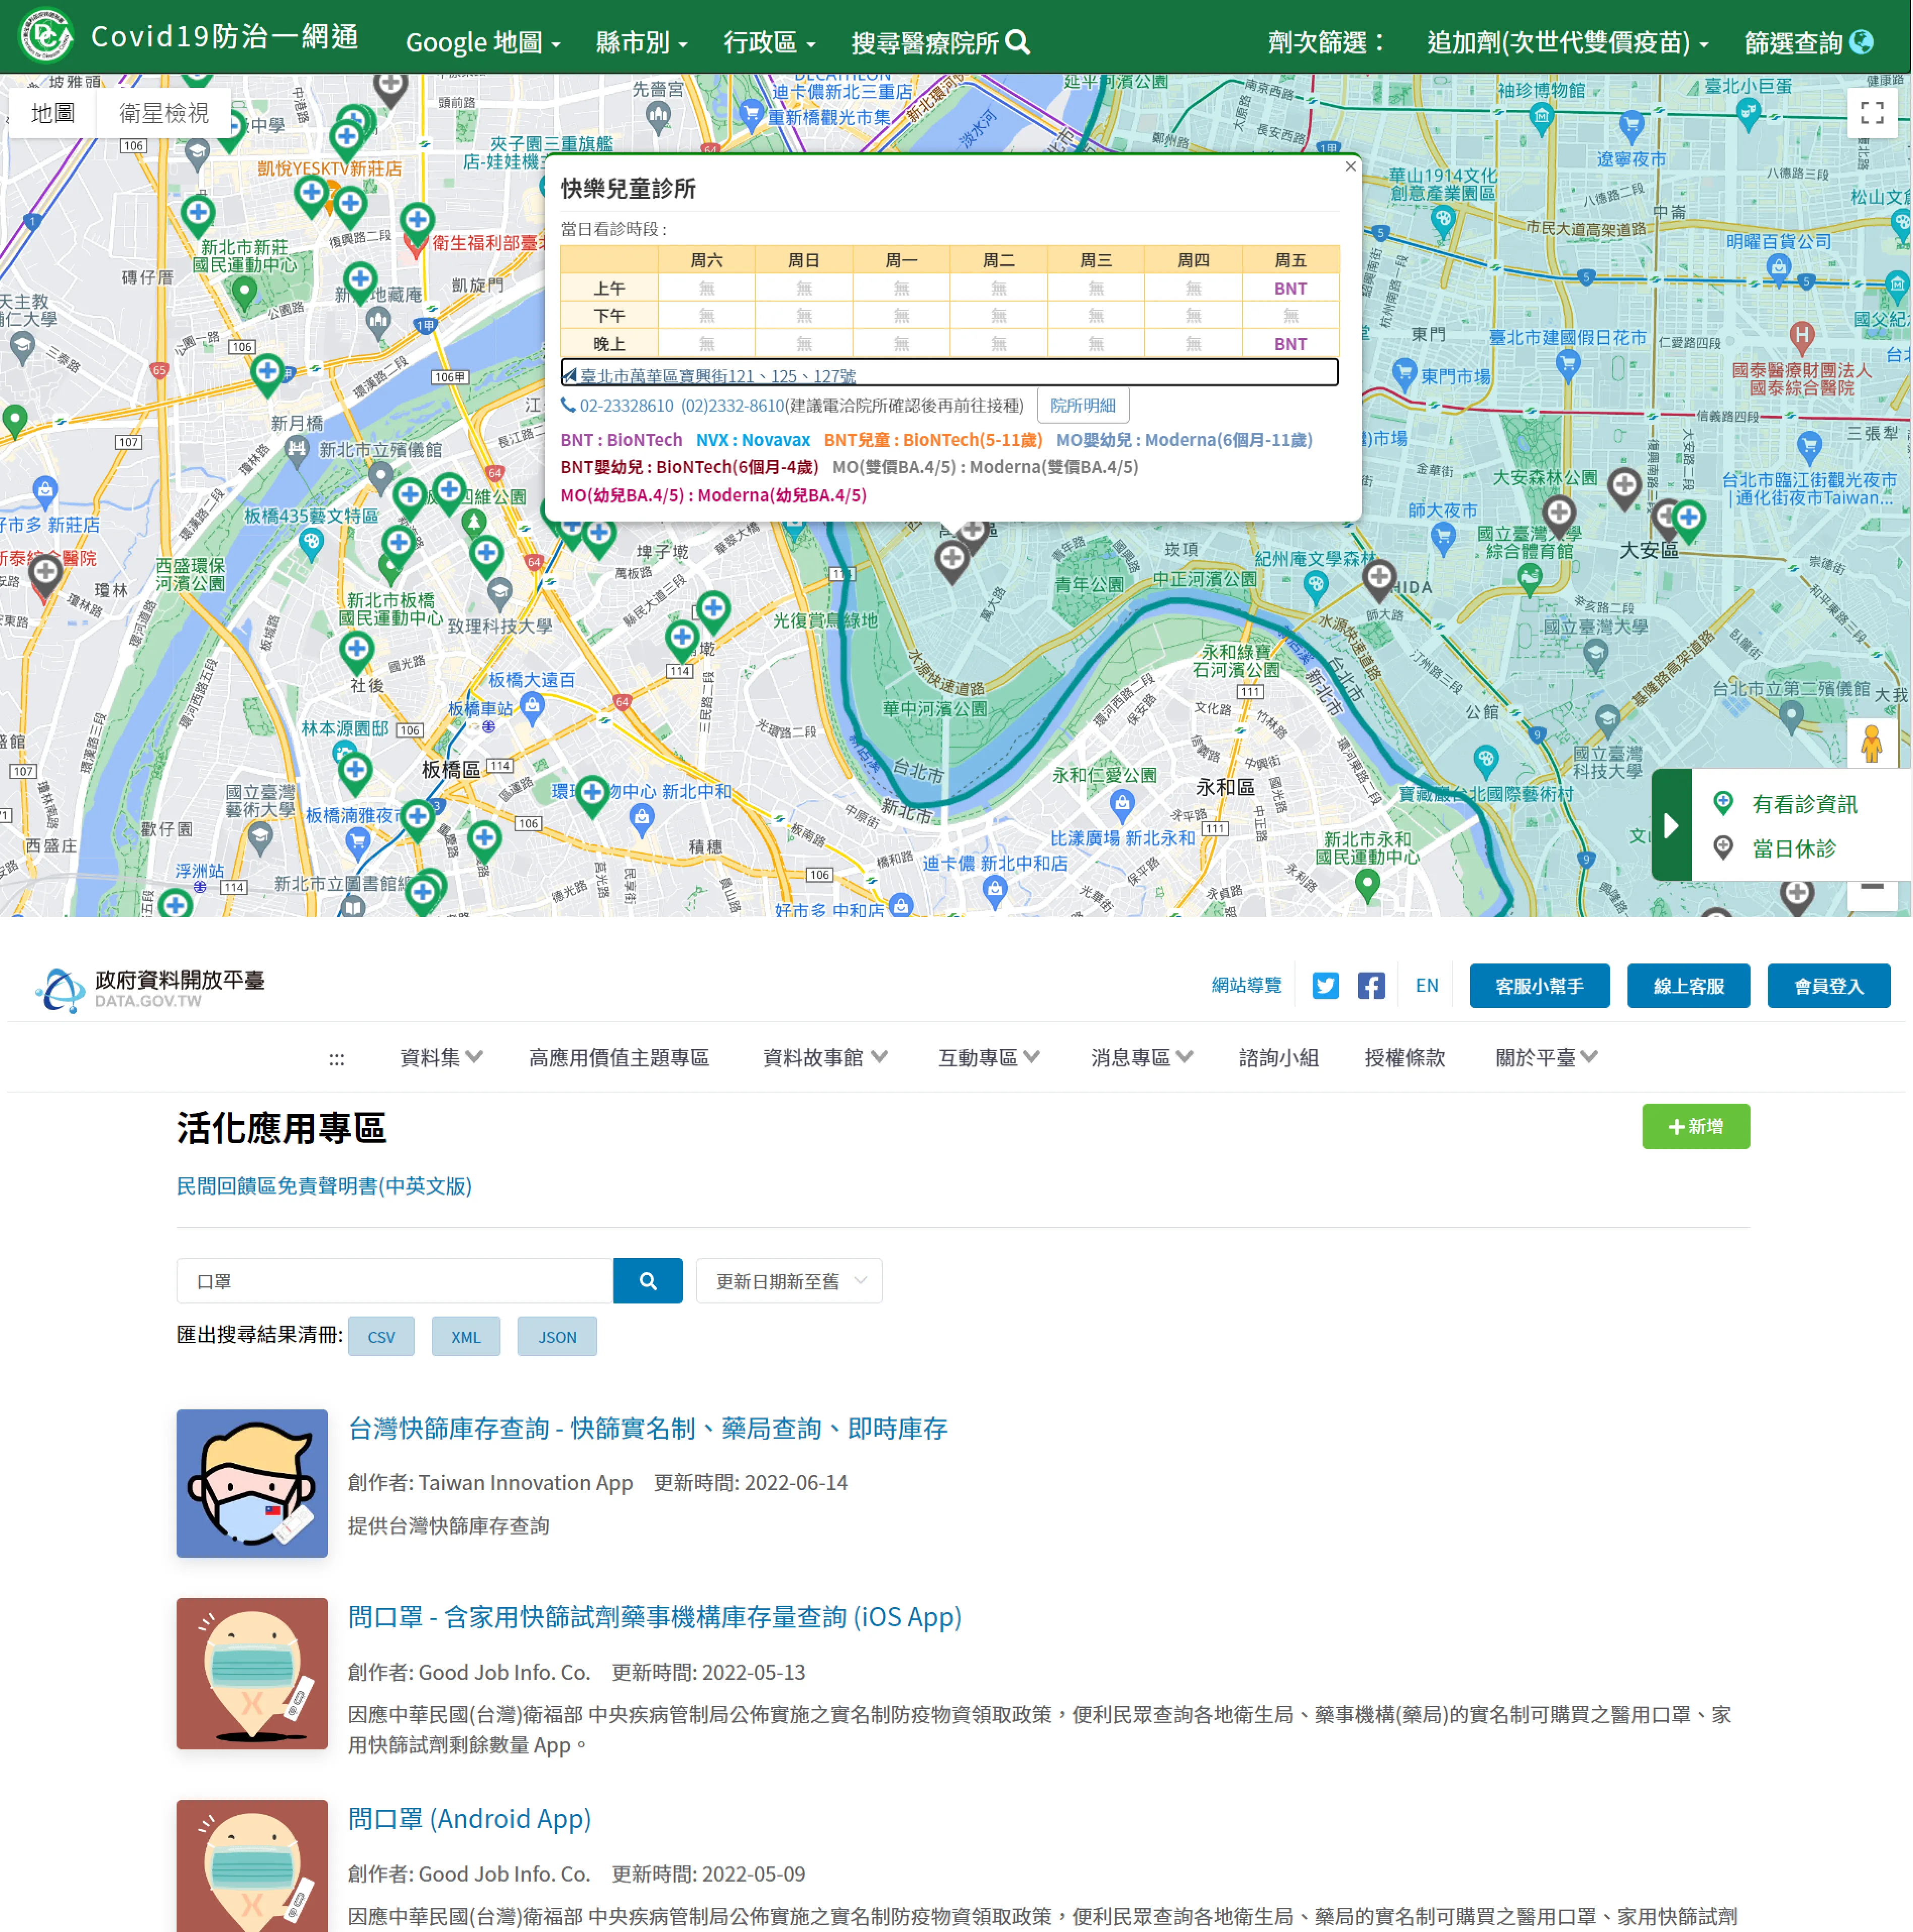Open the Google 地圖 dropdown menu
The height and width of the screenshot is (1932, 1913).
(483, 42)
